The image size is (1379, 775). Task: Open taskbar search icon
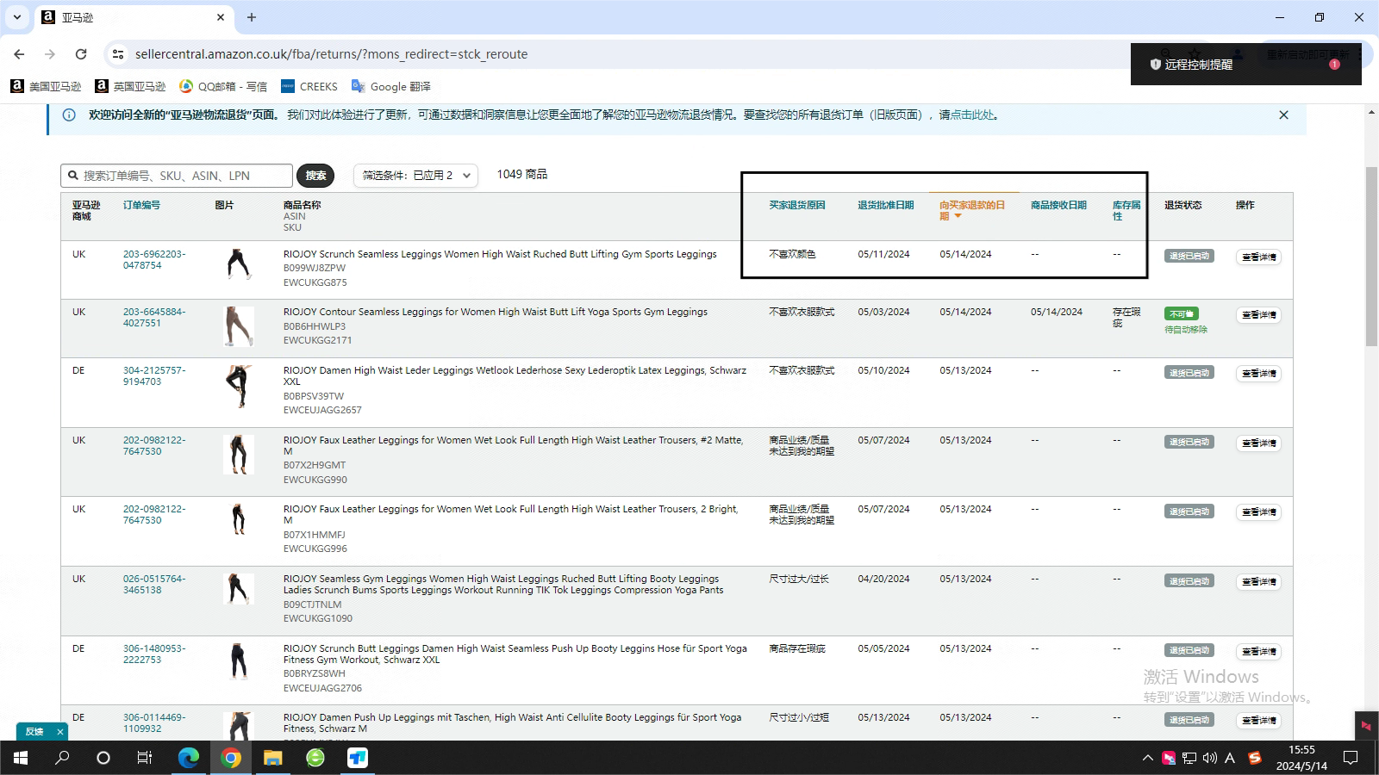coord(62,758)
